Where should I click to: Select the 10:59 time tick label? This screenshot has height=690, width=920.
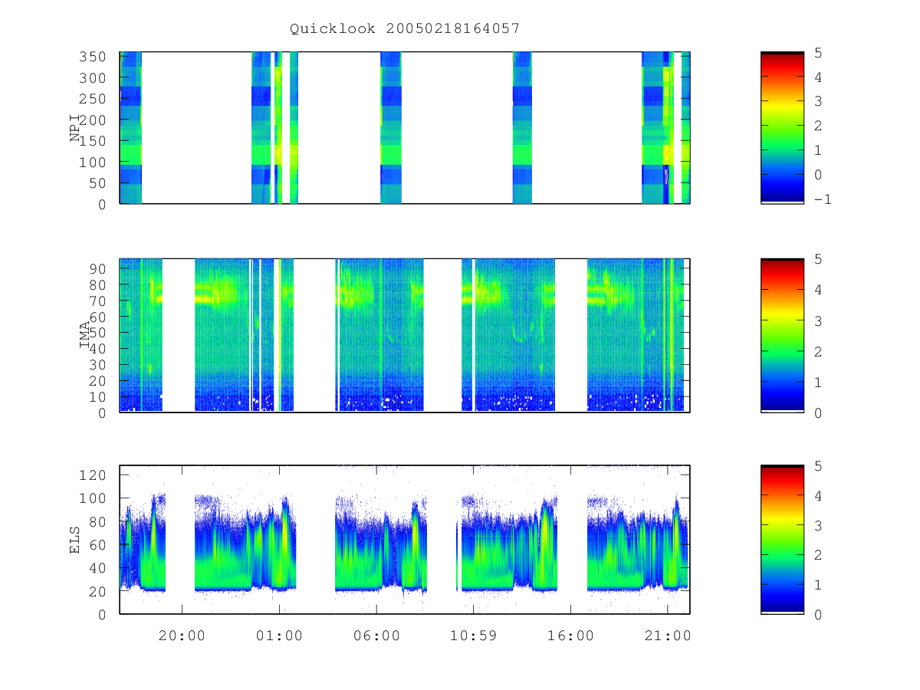tap(473, 636)
